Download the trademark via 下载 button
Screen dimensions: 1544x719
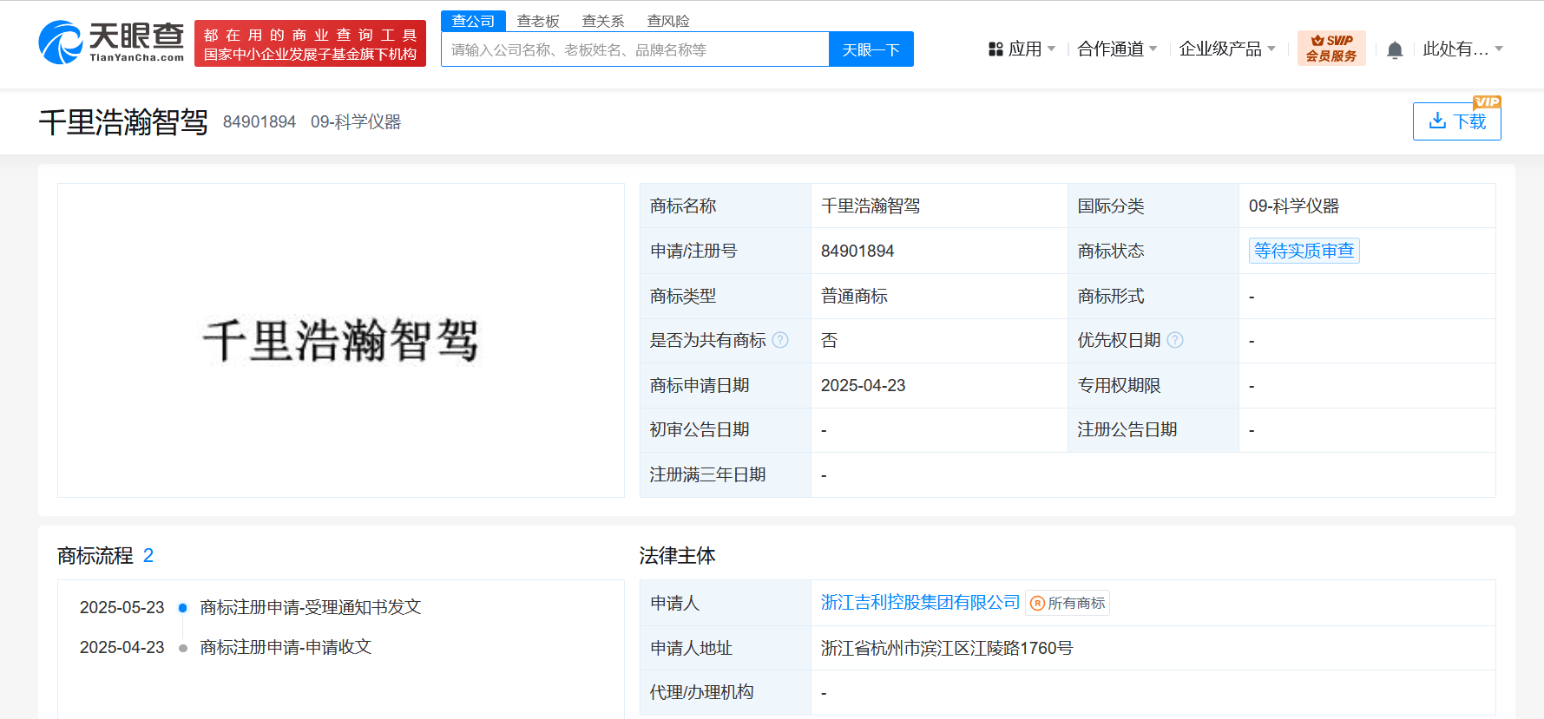[1456, 121]
